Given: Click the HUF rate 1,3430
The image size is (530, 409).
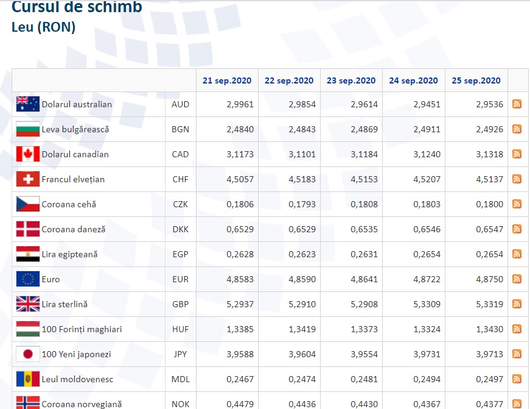Looking at the screenshot, I should click(489, 329).
